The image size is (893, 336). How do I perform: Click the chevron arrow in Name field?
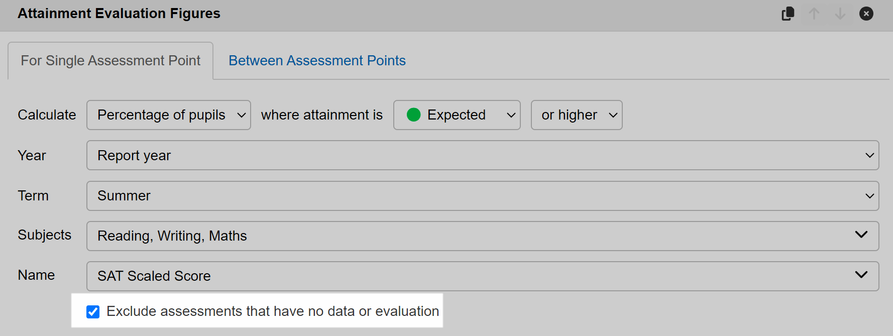[861, 275]
